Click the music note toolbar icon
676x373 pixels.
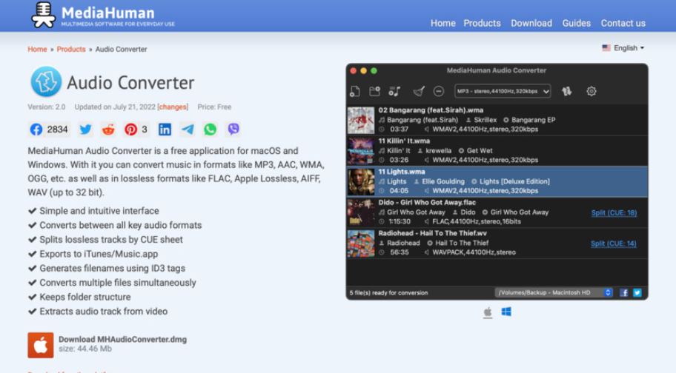(x=394, y=91)
